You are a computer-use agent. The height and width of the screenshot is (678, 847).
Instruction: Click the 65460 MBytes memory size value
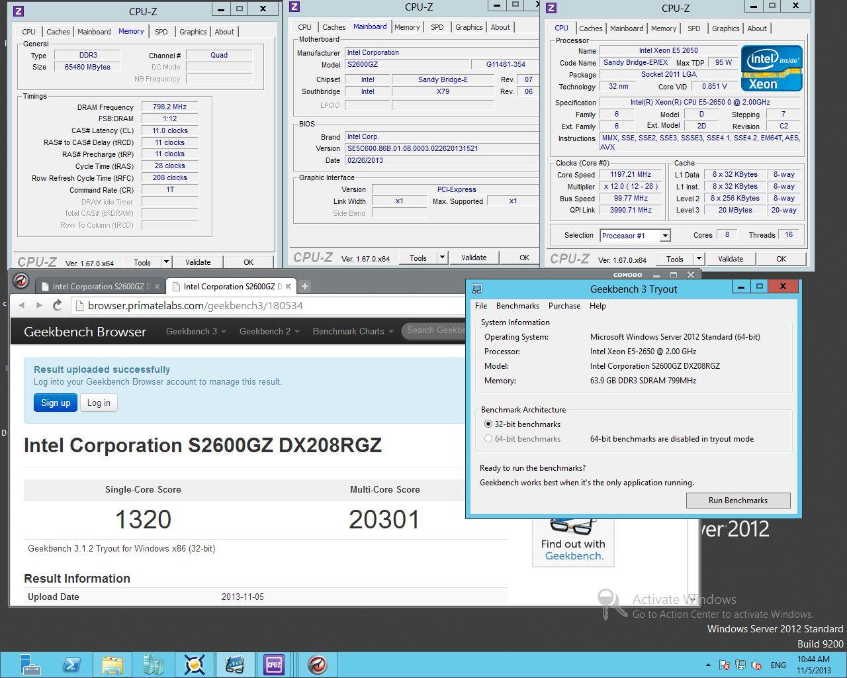pyautogui.click(x=87, y=67)
